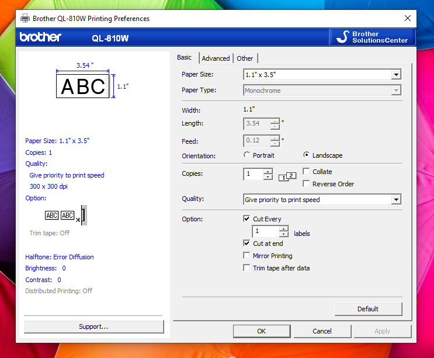The height and width of the screenshot is (358, 434).
Task: Decrease Cut Every labels count
Action: [x=284, y=234]
